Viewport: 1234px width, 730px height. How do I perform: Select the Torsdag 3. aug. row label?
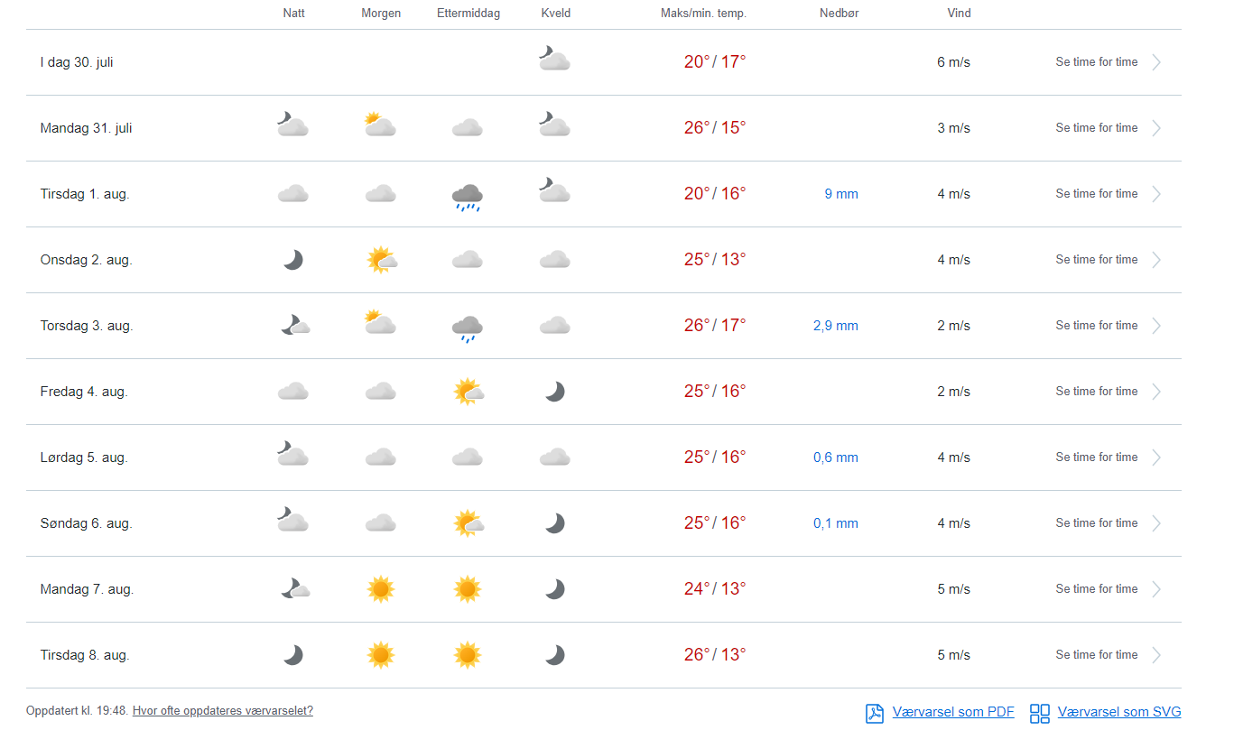87,326
